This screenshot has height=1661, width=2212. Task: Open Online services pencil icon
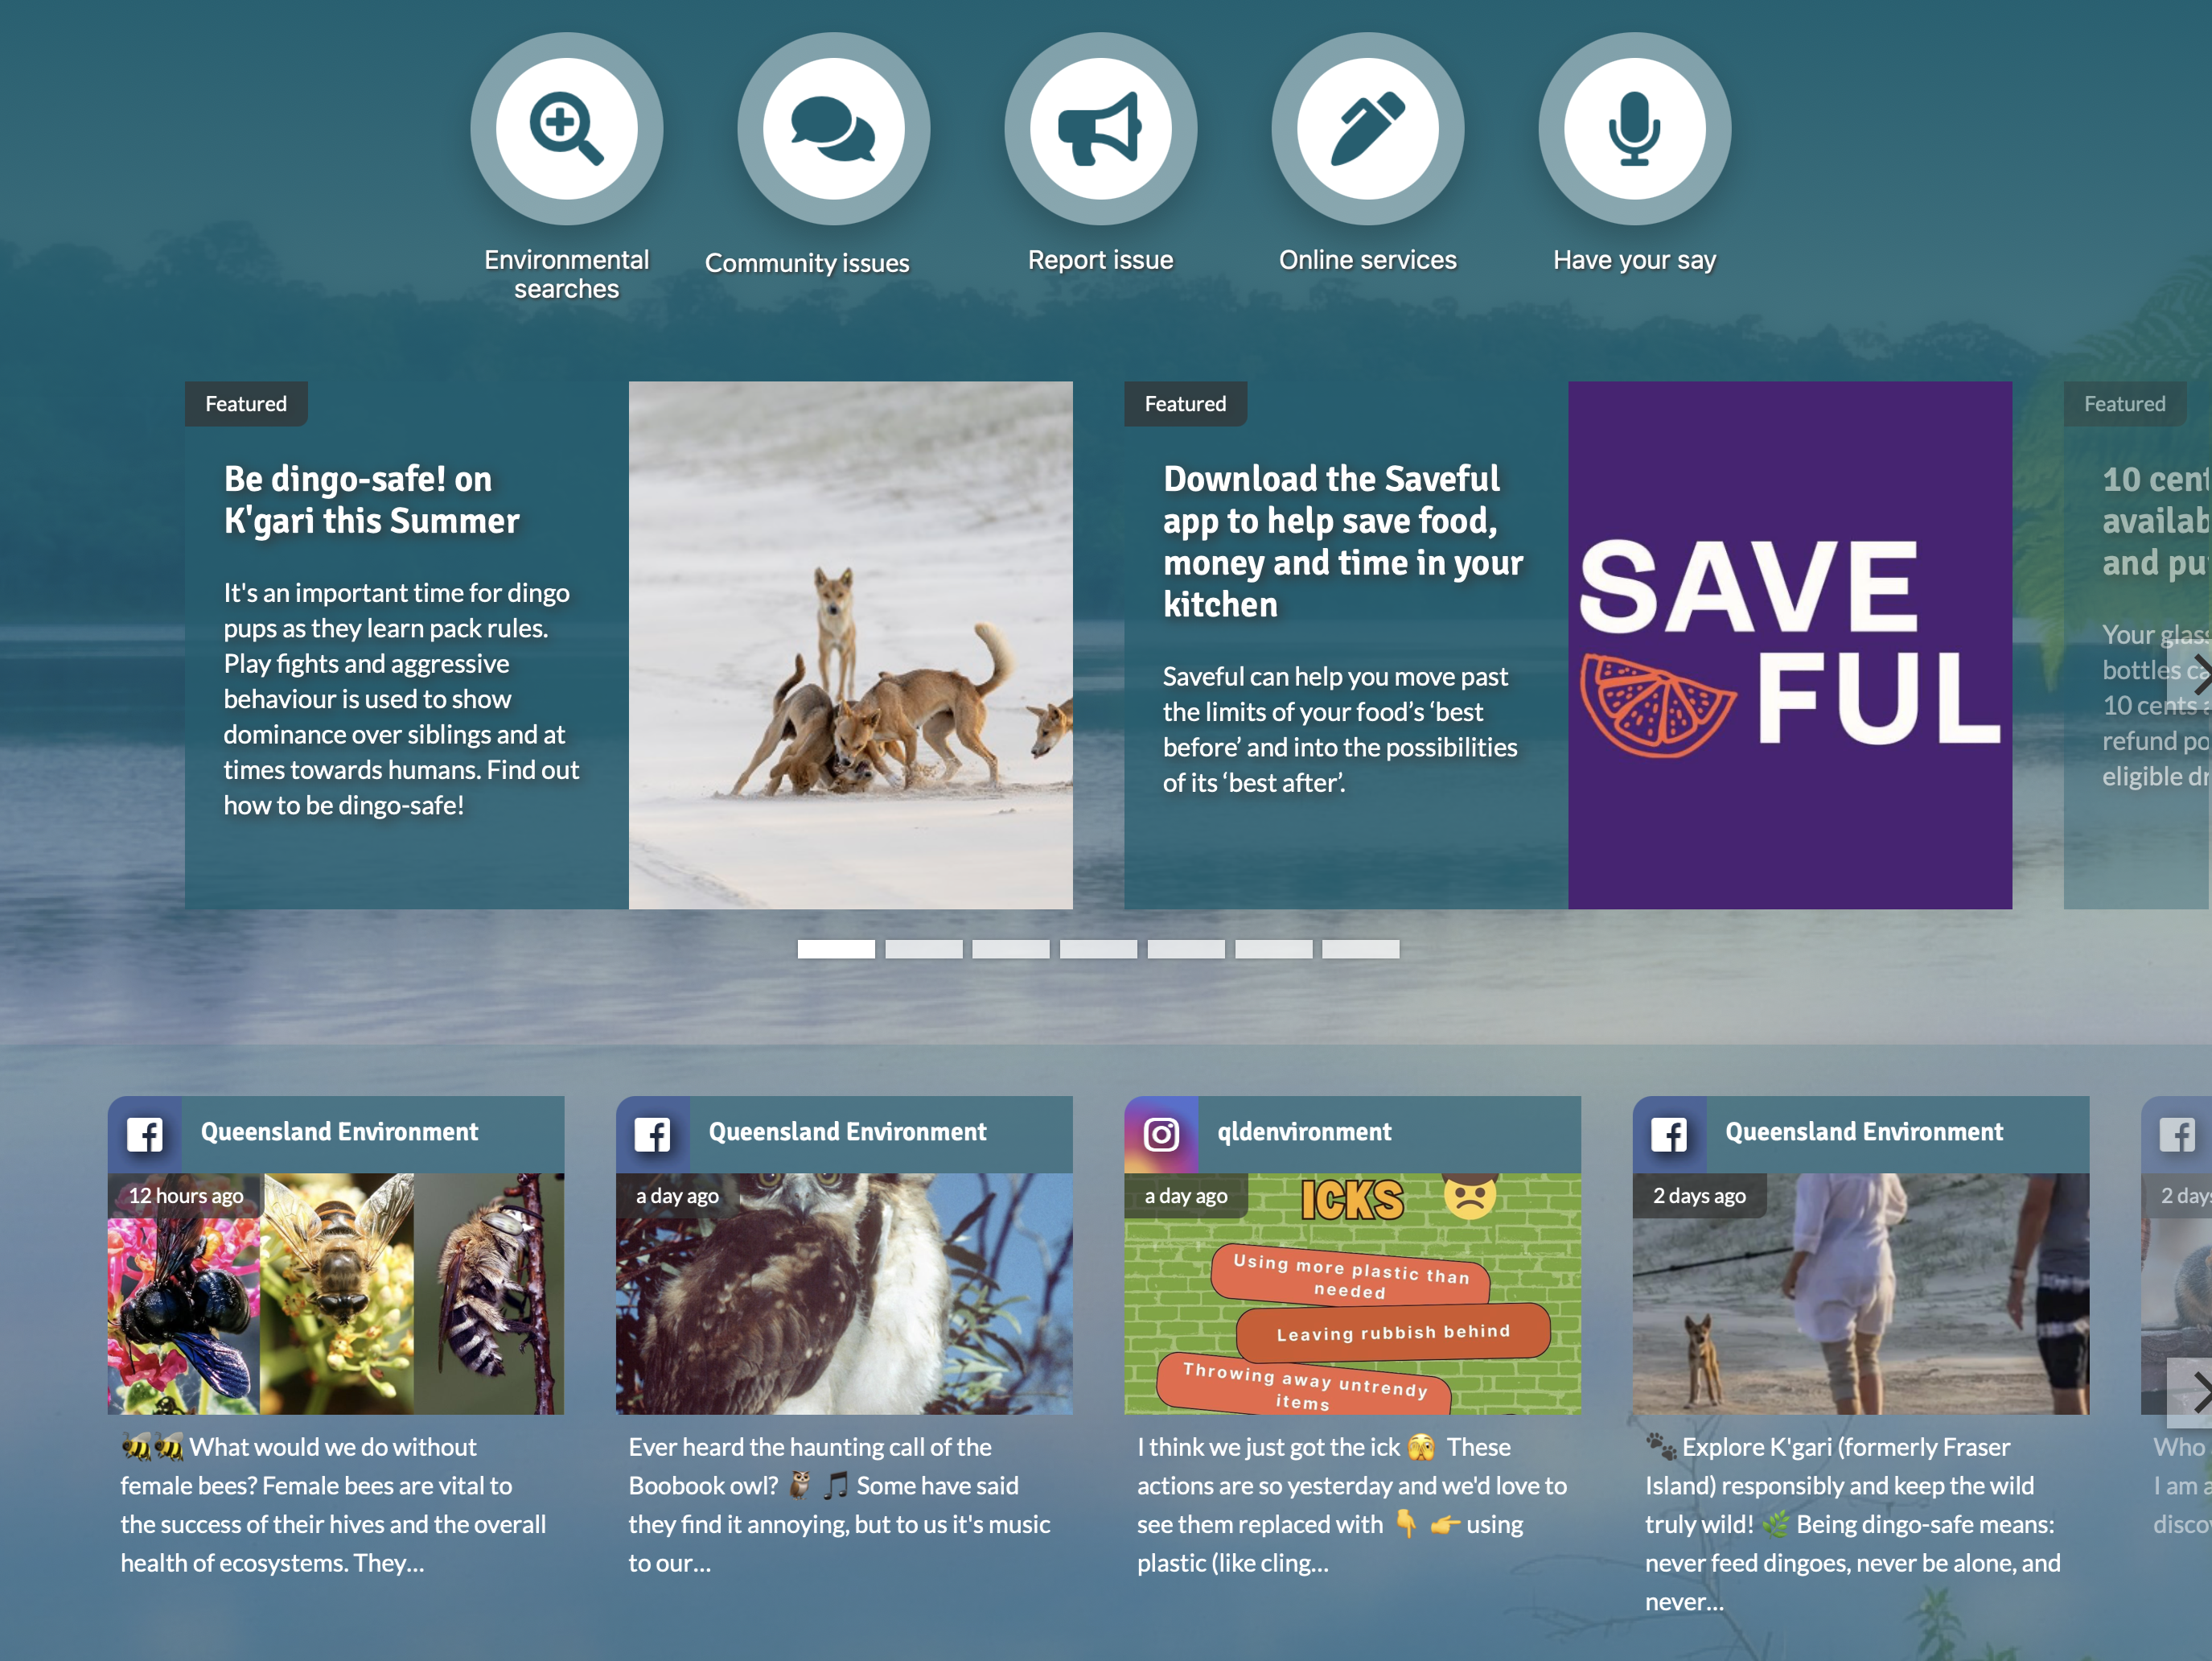pos(1367,129)
